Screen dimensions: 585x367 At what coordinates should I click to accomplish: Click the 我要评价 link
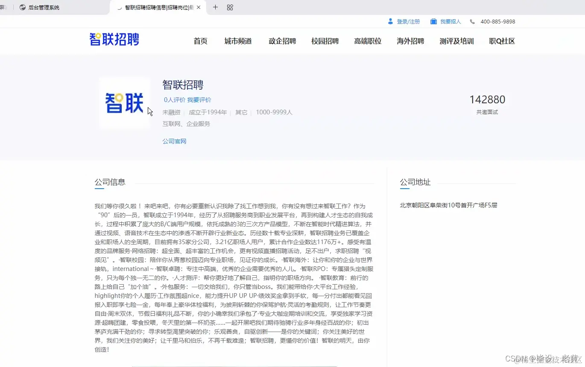tap(199, 100)
